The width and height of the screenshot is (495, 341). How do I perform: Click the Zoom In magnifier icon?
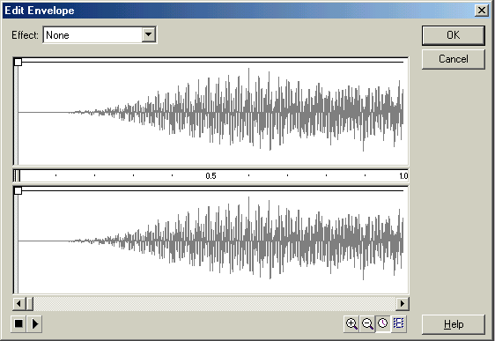coord(351,323)
